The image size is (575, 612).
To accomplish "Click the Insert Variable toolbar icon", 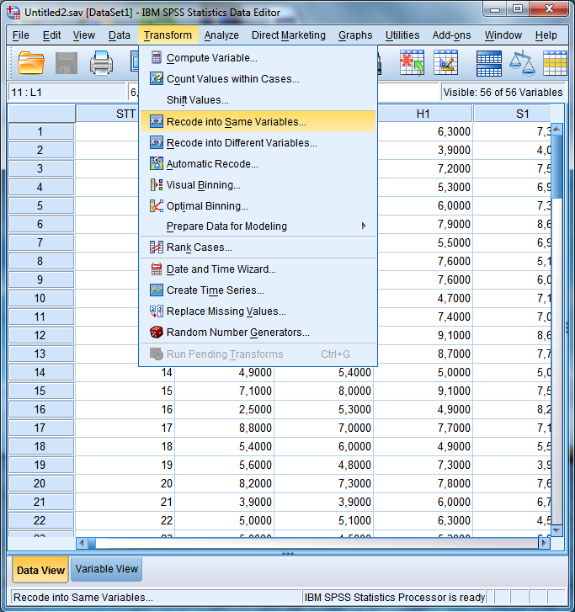I will [445, 63].
